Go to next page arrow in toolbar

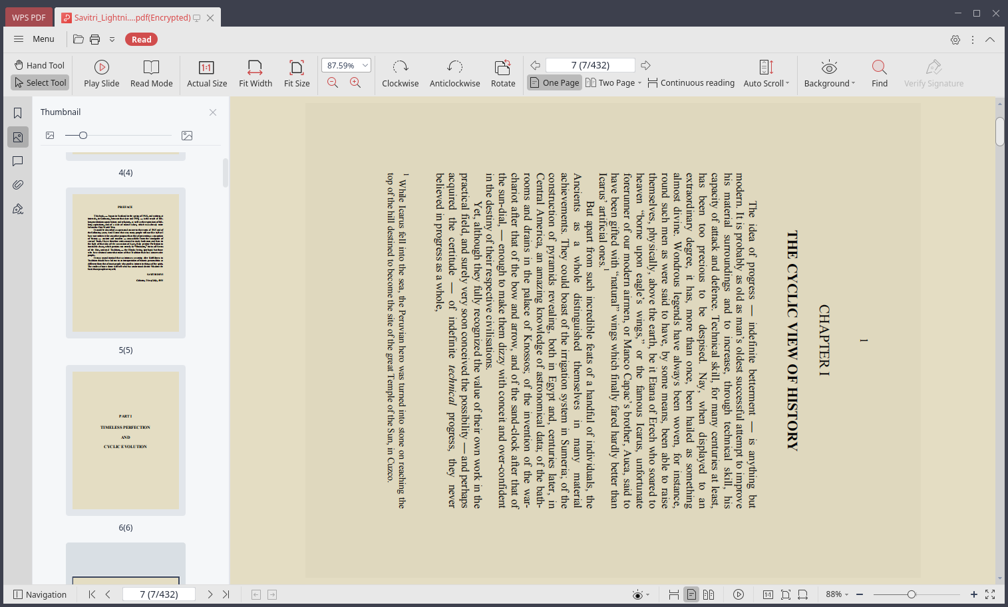tap(645, 65)
